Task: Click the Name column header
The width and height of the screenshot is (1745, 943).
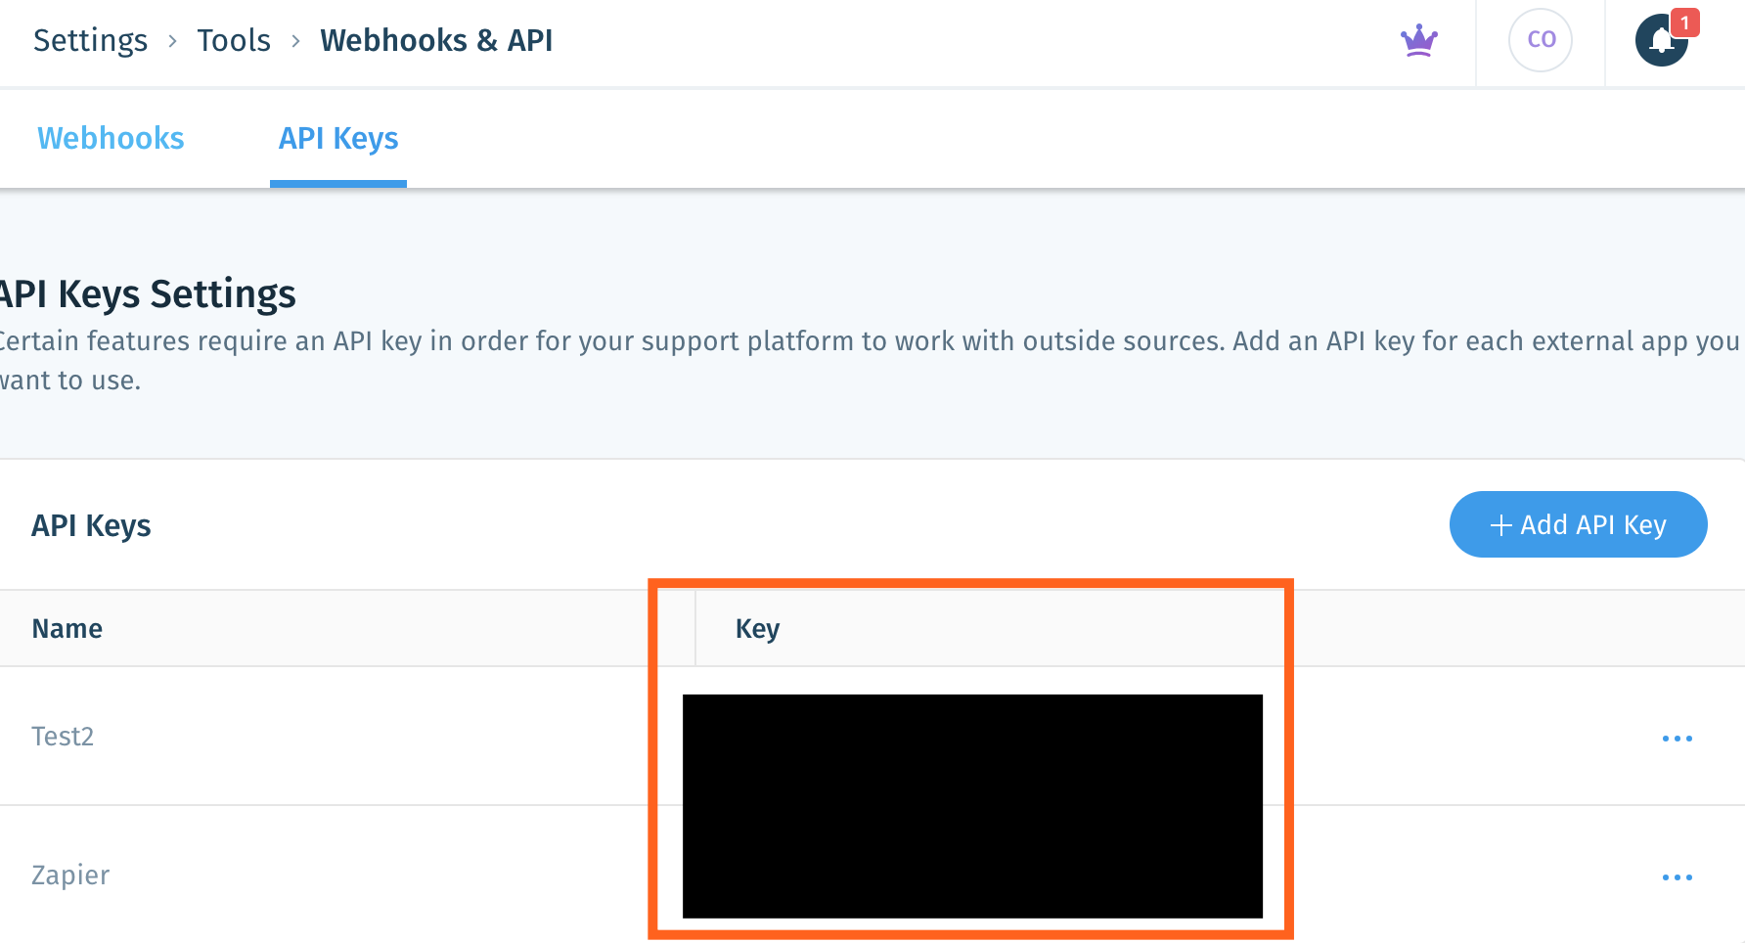Action: coord(67,629)
